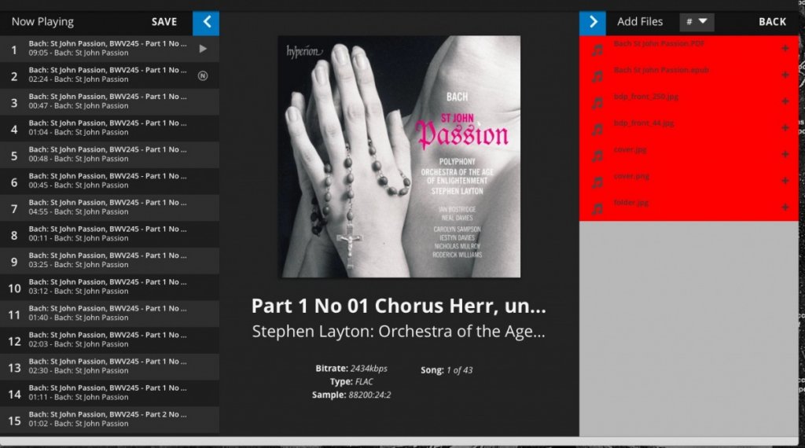This screenshot has height=448, width=805.
Task: Click the Add Files panel heading
Action: (x=640, y=22)
